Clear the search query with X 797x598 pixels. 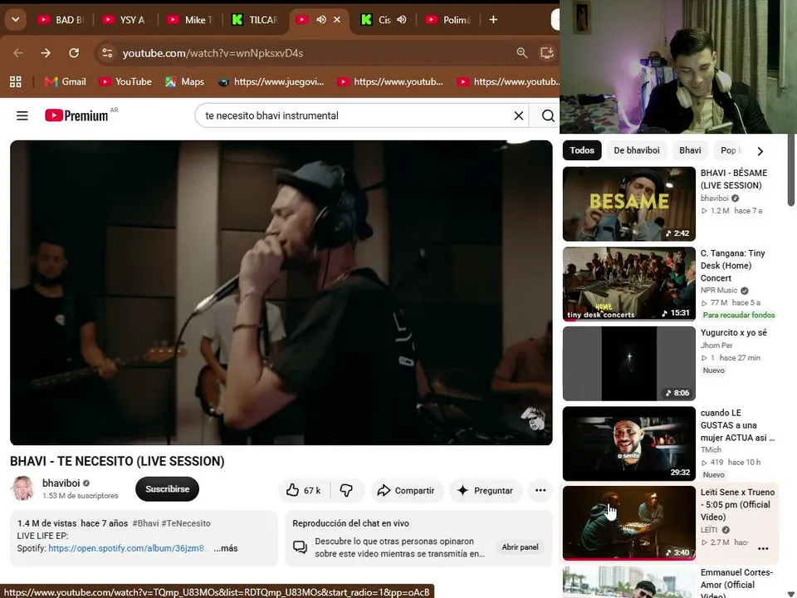click(x=518, y=116)
